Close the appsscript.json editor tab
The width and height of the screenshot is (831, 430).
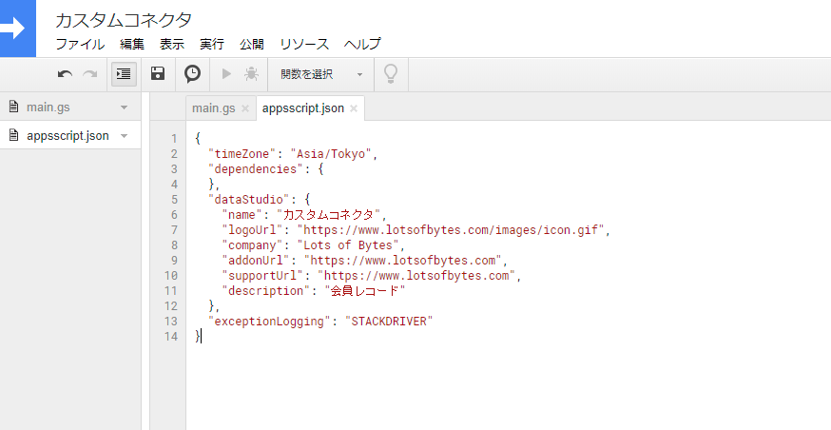coord(354,108)
